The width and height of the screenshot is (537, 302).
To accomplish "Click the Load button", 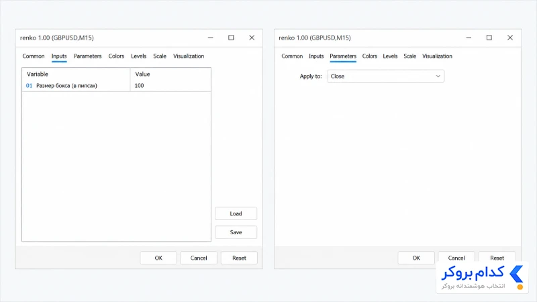I will [236, 213].
